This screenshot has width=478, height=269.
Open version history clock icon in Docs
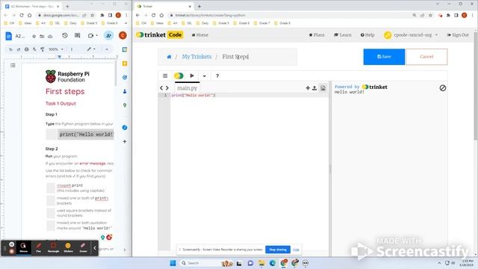pyautogui.click(x=65, y=36)
